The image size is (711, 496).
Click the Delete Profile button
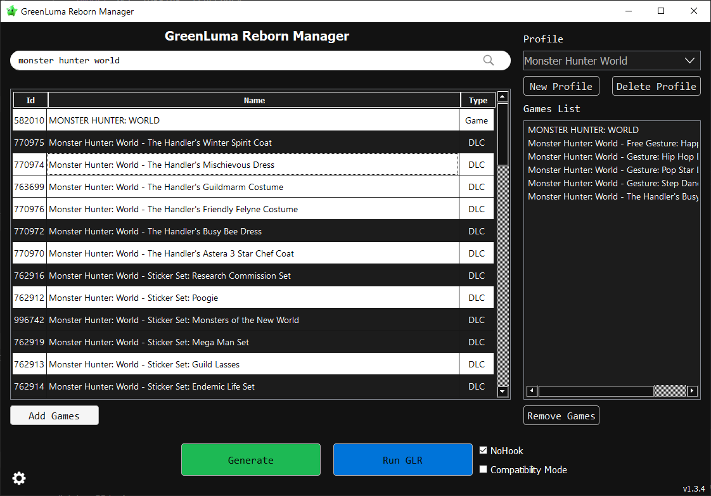(x=656, y=86)
